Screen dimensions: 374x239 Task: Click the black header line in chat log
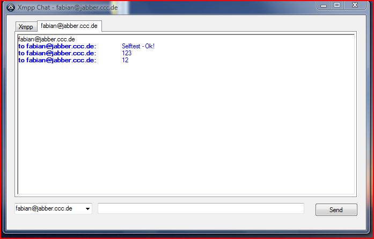coord(46,39)
